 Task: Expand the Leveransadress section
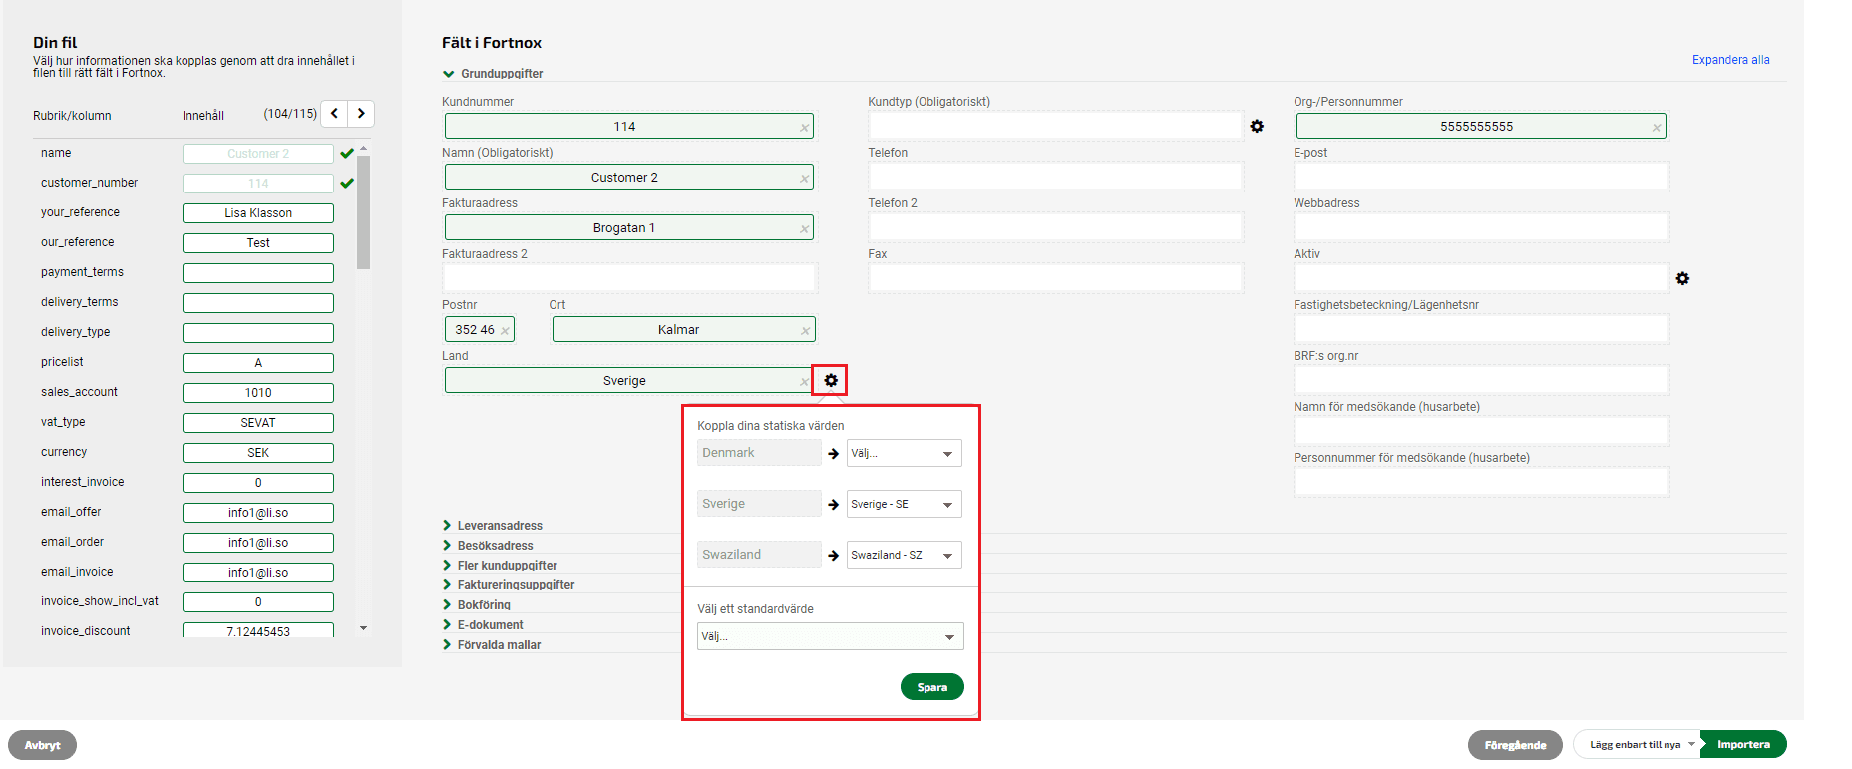pyautogui.click(x=493, y=526)
